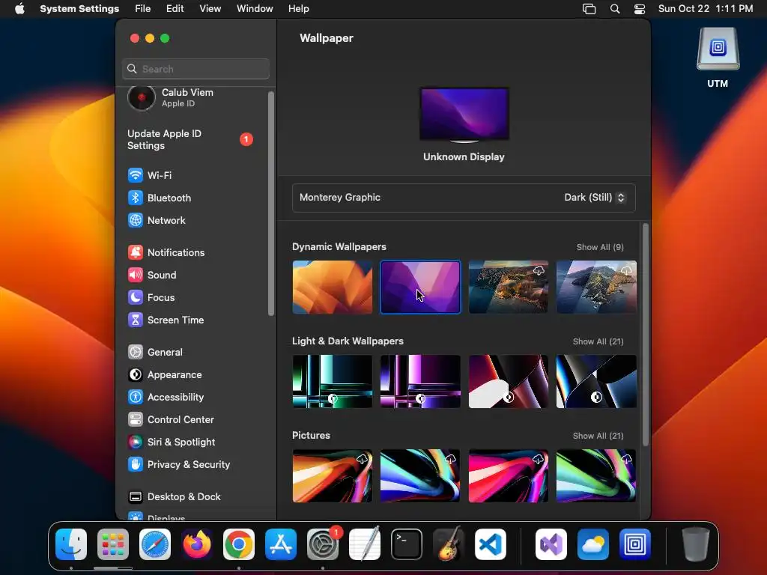Pick the orange streaks picture wallpaper
The width and height of the screenshot is (767, 575).
click(x=332, y=475)
